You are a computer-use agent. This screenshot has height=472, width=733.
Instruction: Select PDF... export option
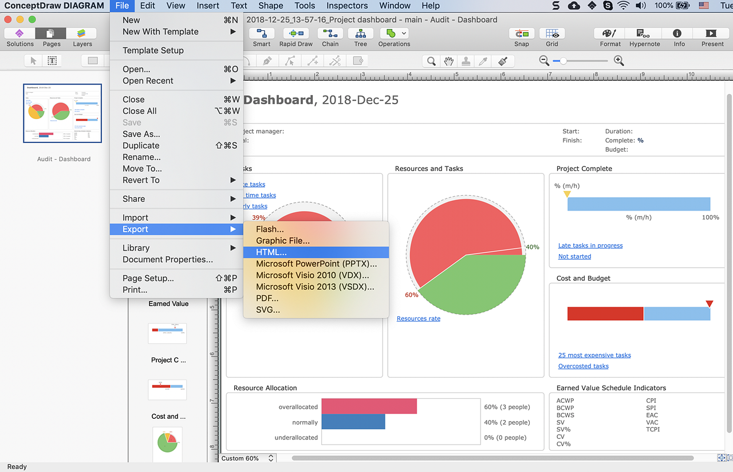267,298
